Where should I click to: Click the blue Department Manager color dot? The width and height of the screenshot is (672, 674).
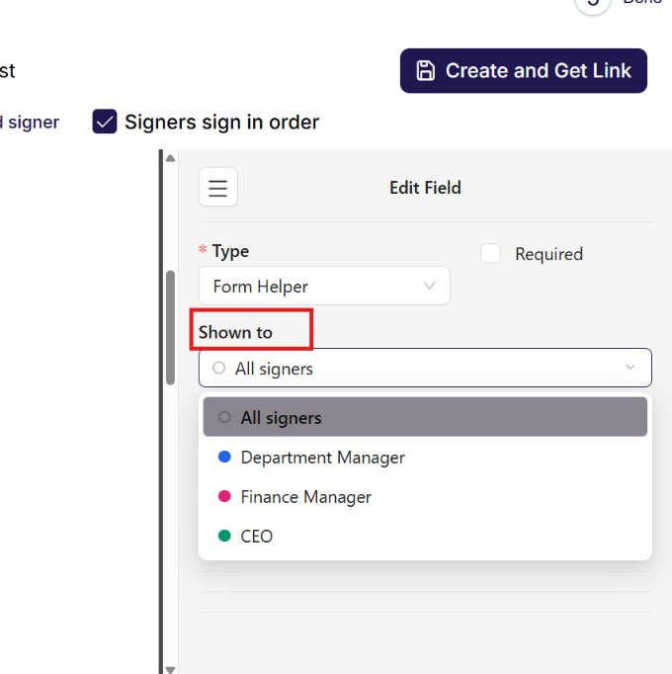[x=224, y=457]
